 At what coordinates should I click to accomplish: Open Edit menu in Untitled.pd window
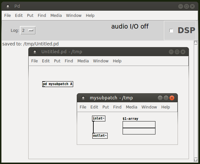(46, 61)
